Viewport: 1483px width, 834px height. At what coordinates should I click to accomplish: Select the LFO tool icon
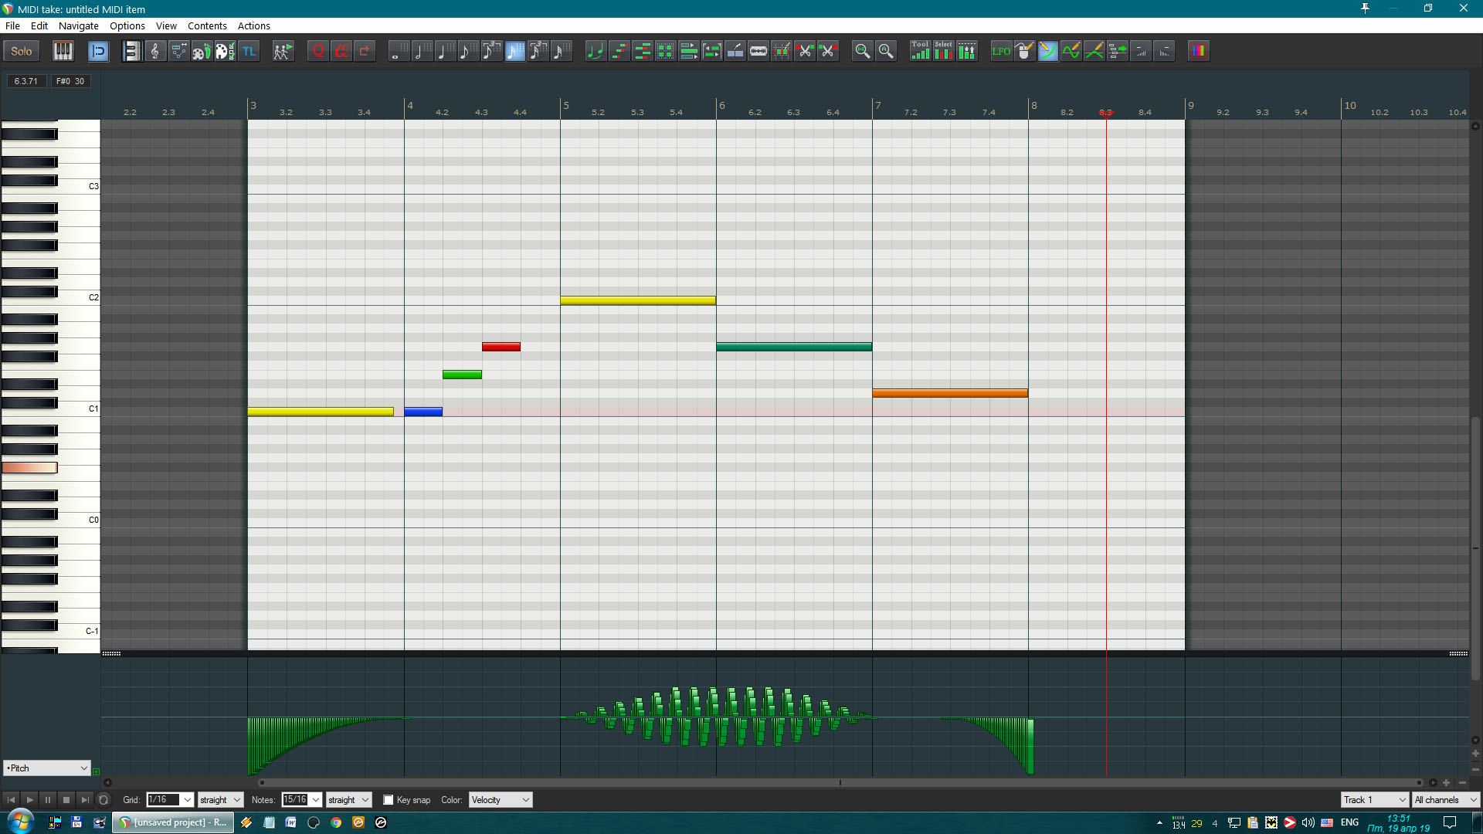[1001, 51]
